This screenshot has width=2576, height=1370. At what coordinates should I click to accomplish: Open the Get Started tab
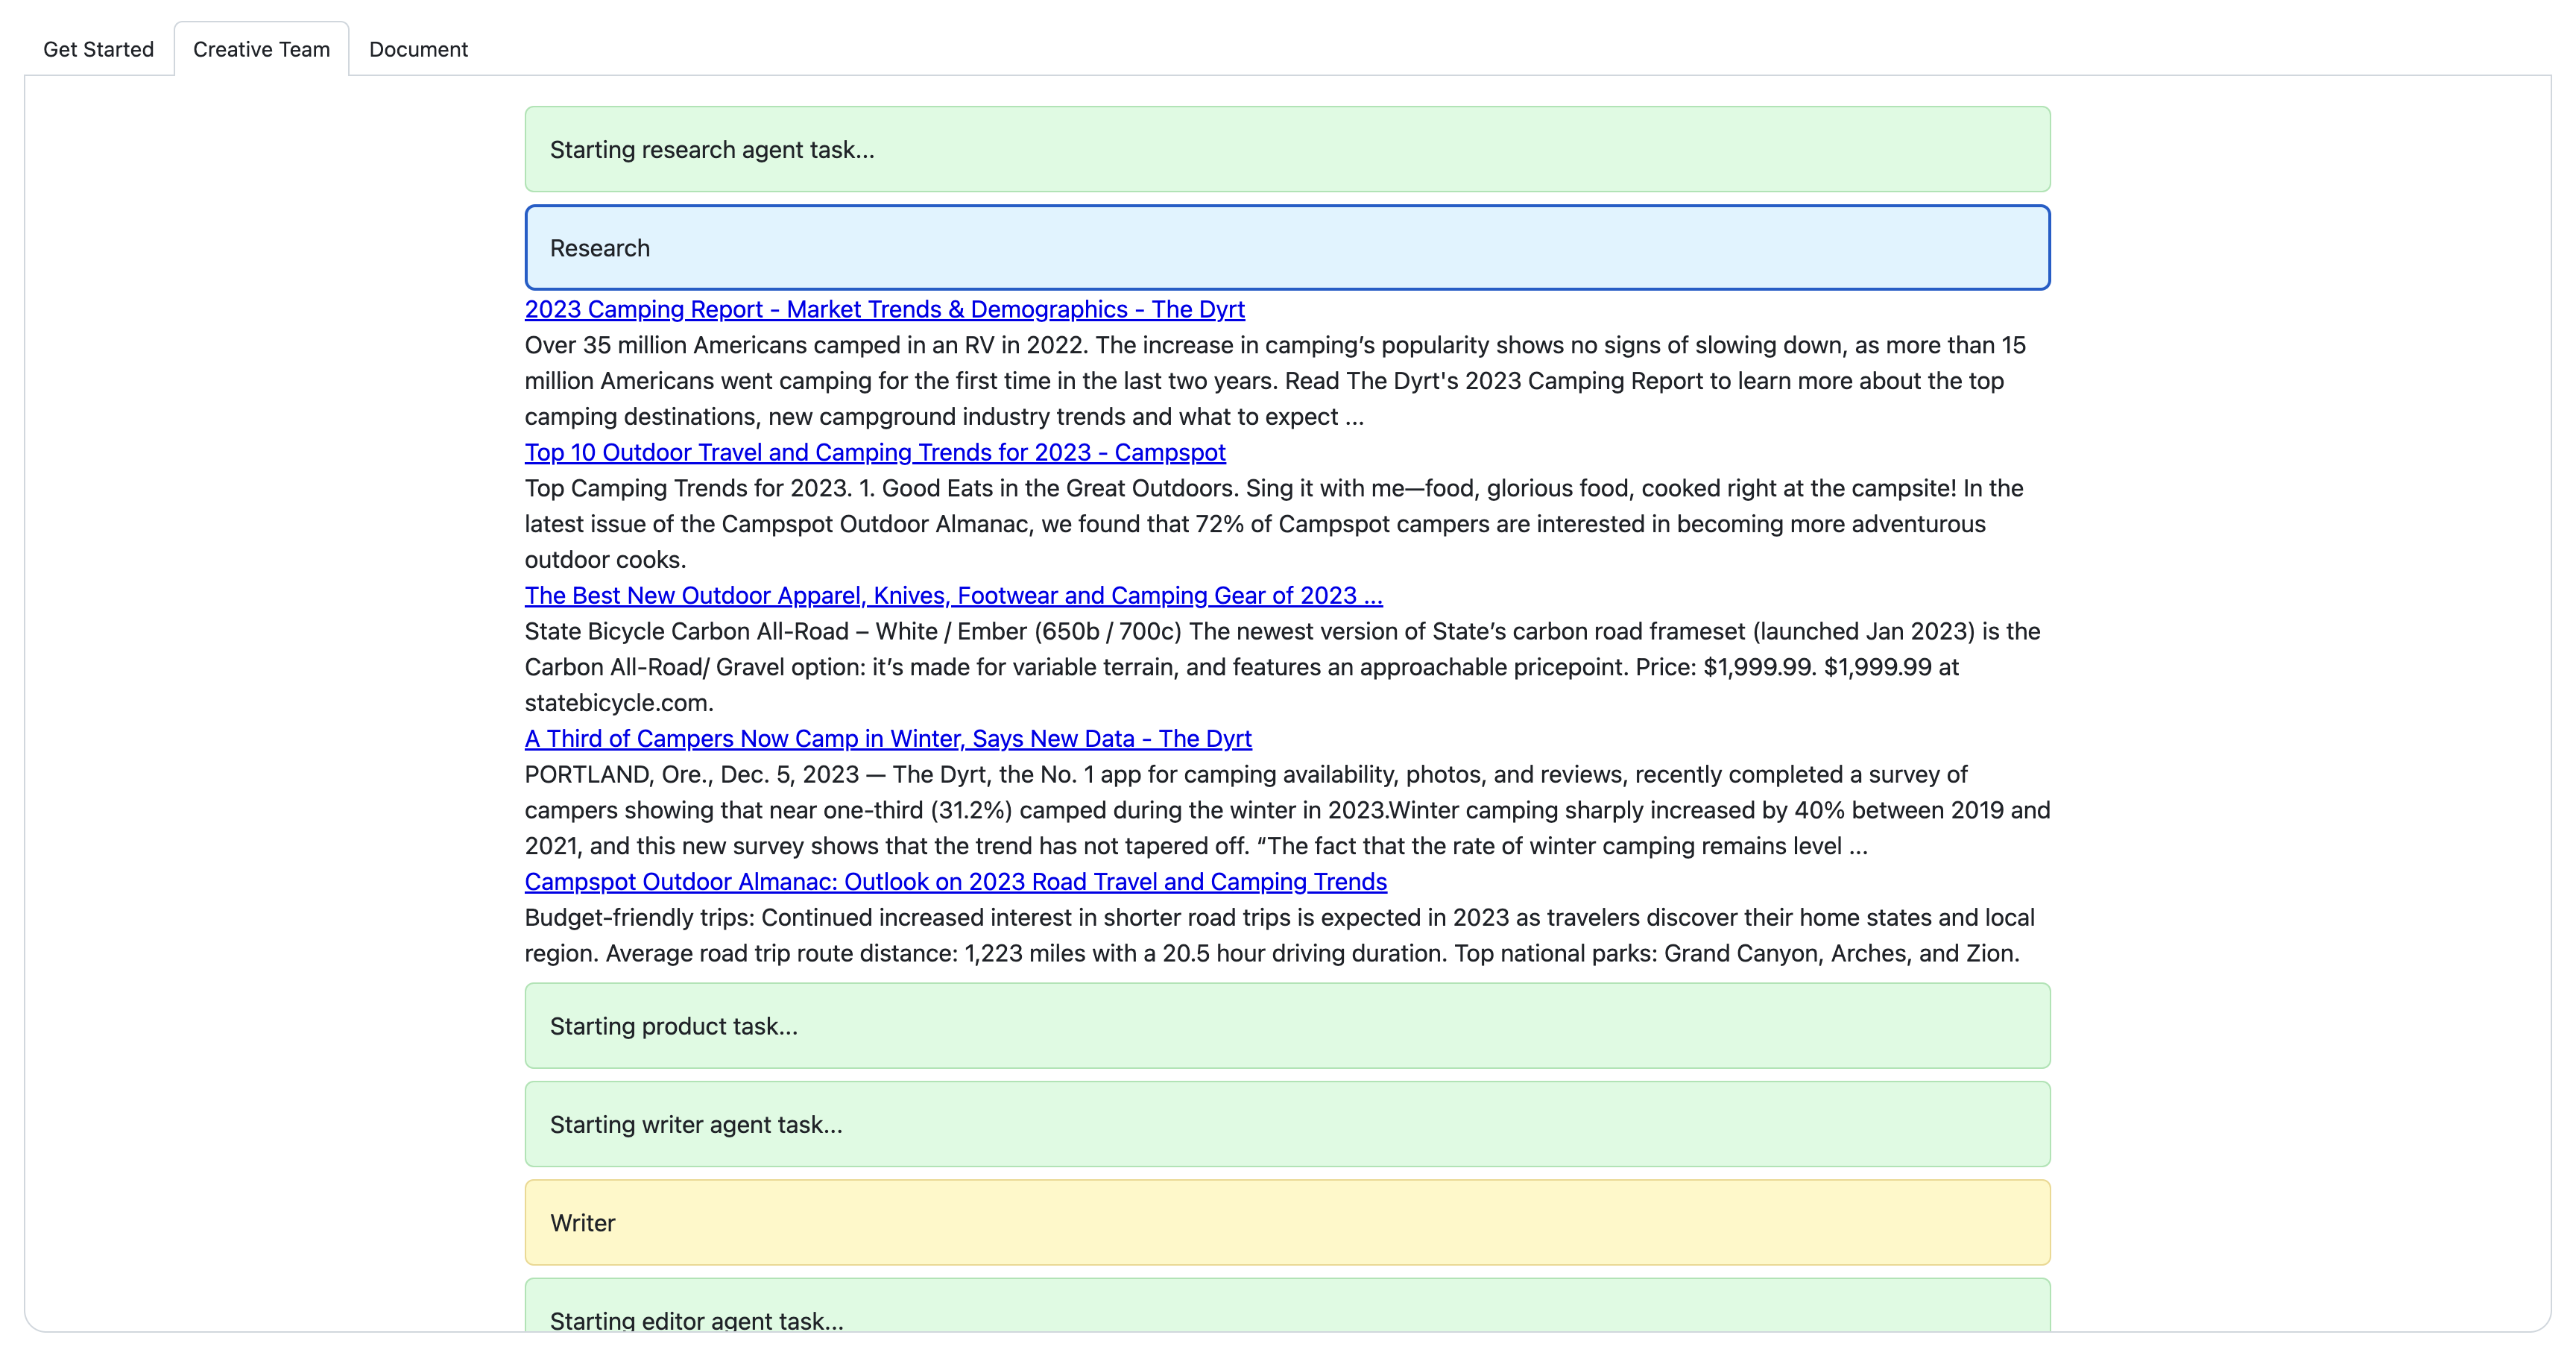(98, 49)
